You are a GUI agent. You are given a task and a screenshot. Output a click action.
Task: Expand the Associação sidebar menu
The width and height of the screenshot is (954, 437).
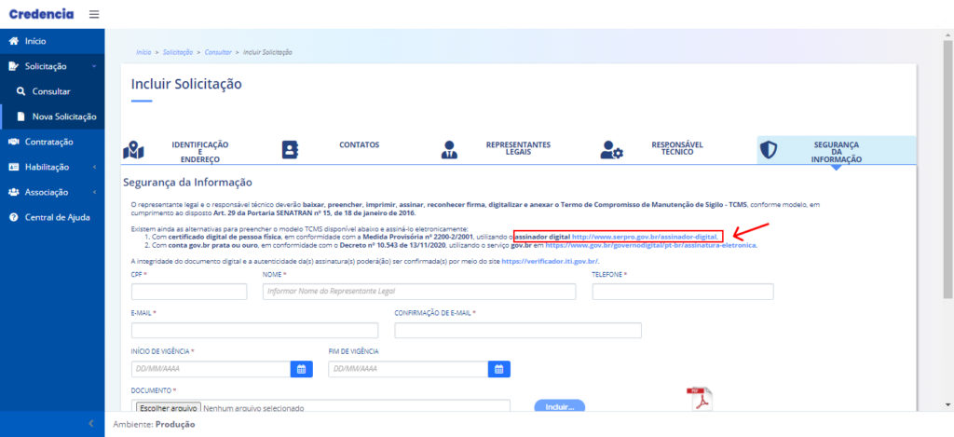click(x=52, y=192)
